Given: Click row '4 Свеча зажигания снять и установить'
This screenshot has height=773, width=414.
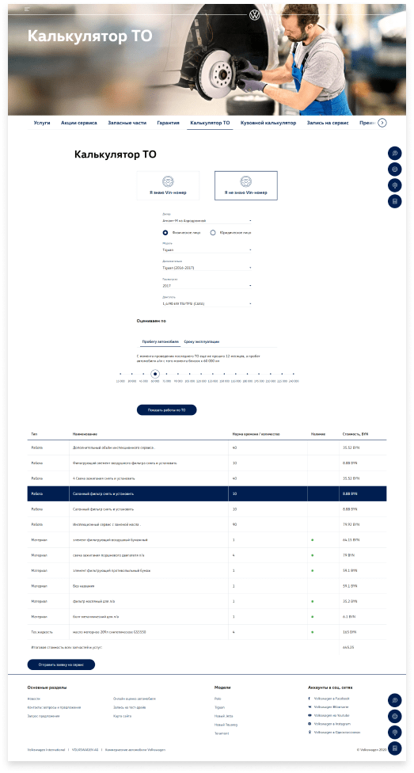Looking at the screenshot, I should pos(207,478).
